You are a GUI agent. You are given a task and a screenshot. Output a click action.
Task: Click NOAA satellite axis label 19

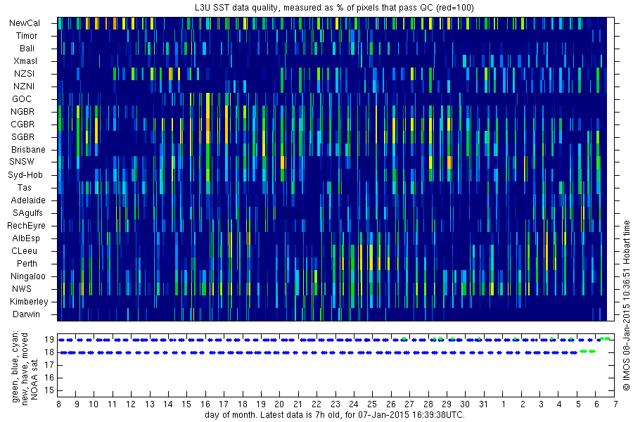coord(49,340)
